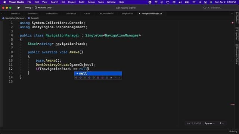Accept the null autocomplete suggestion
The width and height of the screenshot is (239, 134).
[x=98, y=73]
